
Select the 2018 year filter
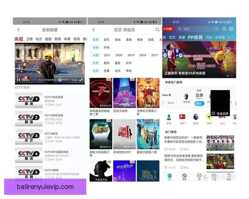[143, 55]
